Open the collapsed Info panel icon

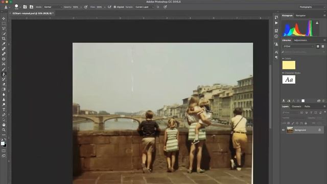click(276, 36)
